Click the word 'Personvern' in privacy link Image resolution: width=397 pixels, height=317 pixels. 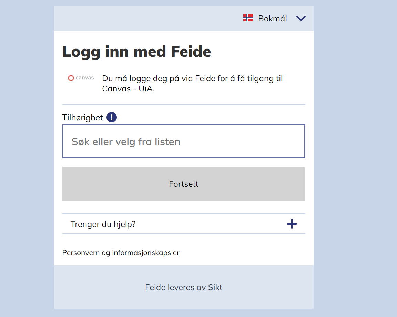pos(81,253)
